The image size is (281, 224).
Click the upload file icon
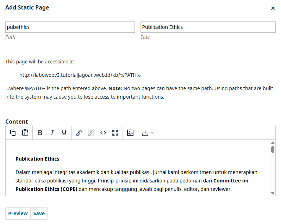(145, 133)
